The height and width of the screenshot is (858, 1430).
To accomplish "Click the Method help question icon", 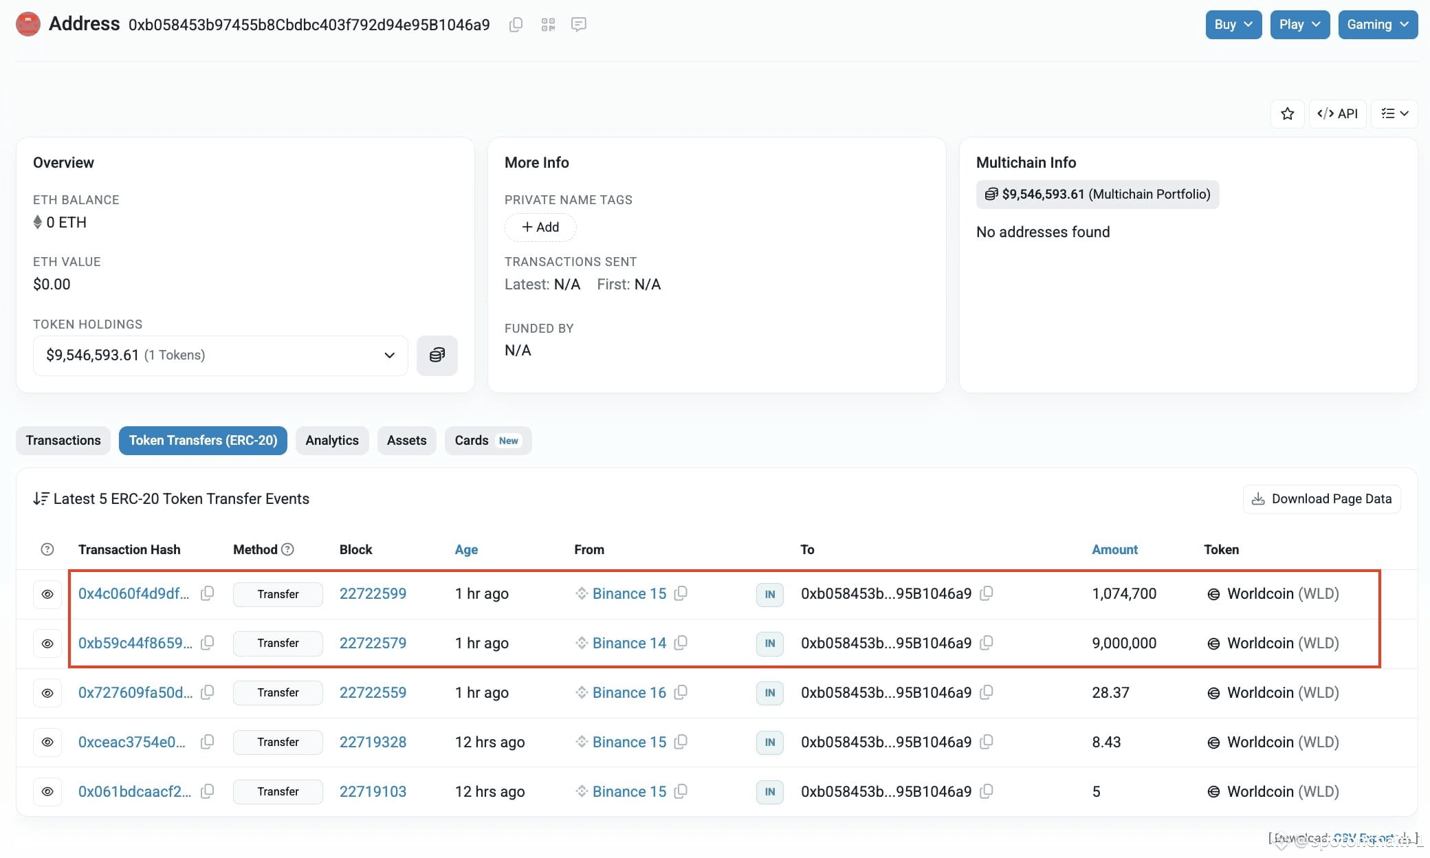I will point(288,549).
